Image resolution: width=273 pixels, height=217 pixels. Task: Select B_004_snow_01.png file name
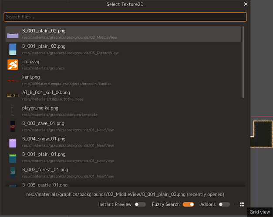(x=44, y=139)
